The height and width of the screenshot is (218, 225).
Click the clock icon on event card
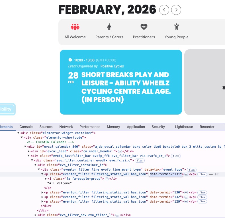coord(70,60)
